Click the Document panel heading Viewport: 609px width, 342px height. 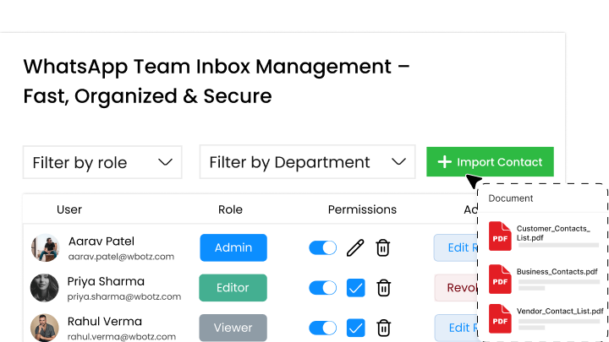point(510,198)
